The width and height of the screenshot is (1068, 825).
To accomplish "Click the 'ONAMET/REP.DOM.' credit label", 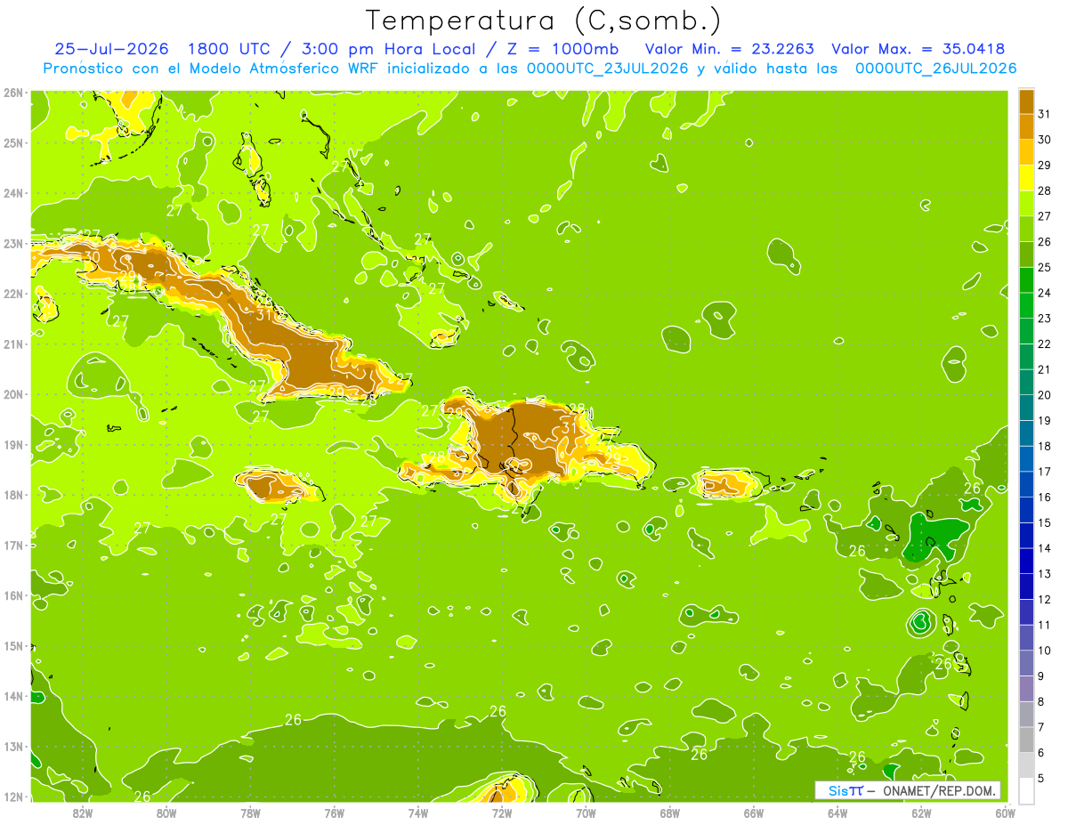I will pos(940,790).
